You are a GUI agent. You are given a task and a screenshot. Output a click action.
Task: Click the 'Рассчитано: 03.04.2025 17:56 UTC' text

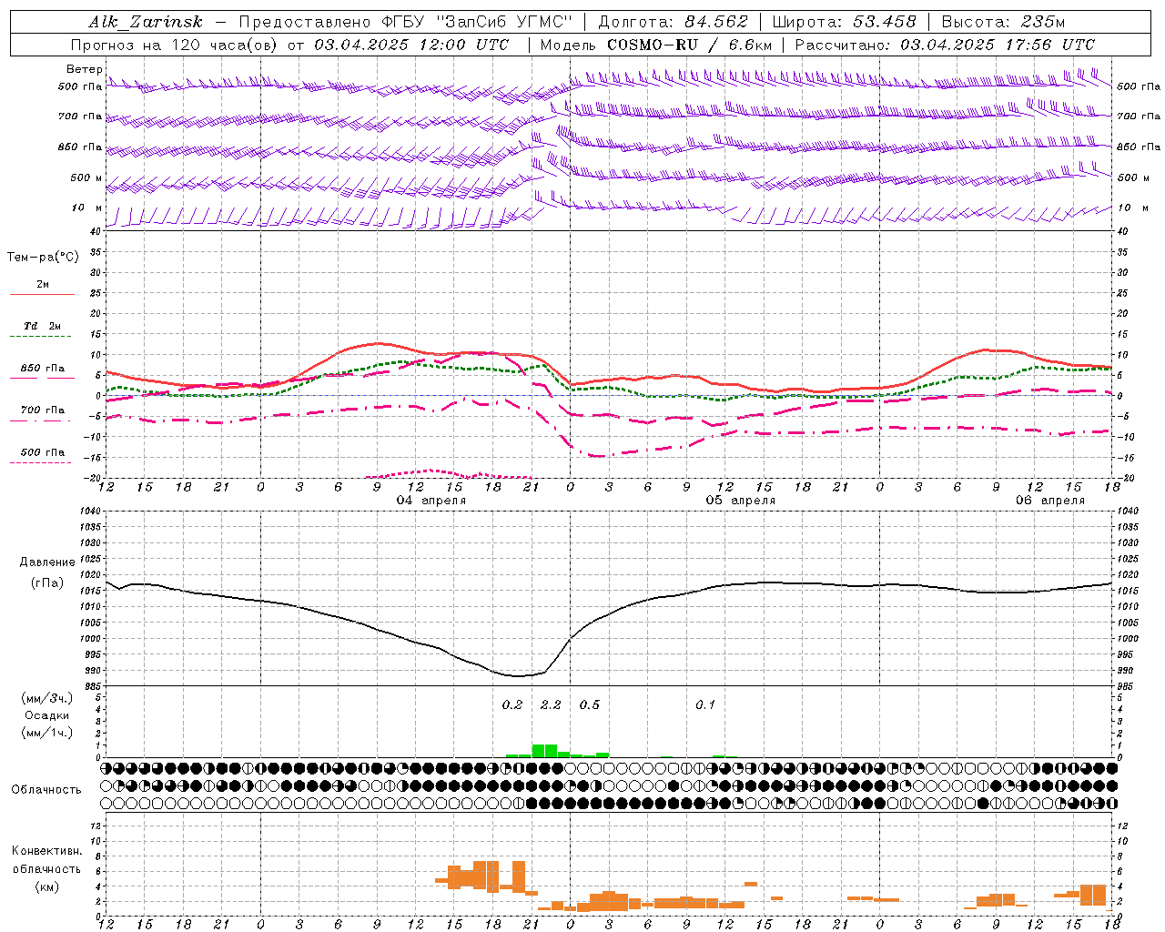point(945,45)
